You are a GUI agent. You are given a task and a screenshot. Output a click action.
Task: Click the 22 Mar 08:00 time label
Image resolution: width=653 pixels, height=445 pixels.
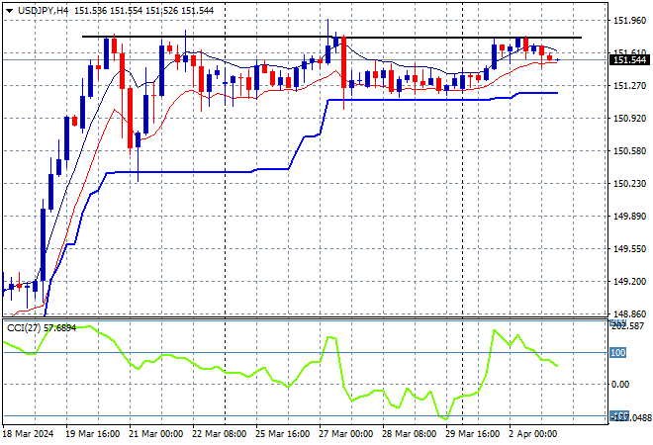(x=219, y=434)
